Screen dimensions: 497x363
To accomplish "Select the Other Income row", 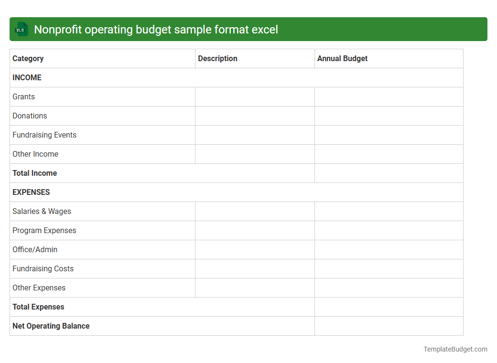I will click(x=35, y=154).
